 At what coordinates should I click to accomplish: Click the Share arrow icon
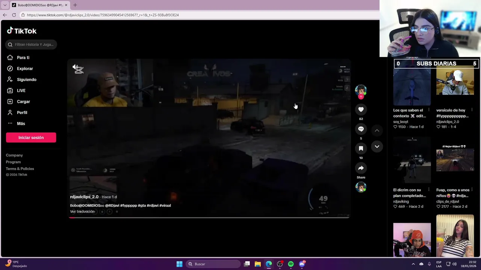pyautogui.click(x=361, y=168)
